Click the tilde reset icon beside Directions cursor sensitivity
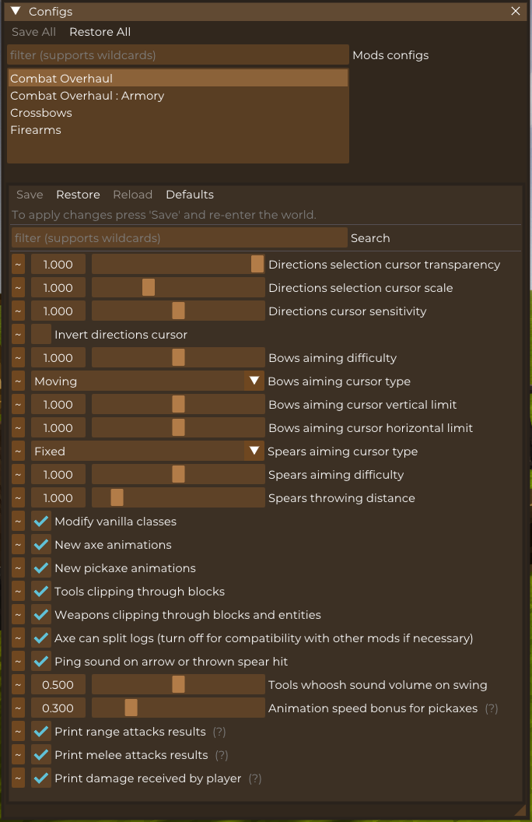The width and height of the screenshot is (532, 822). click(18, 311)
